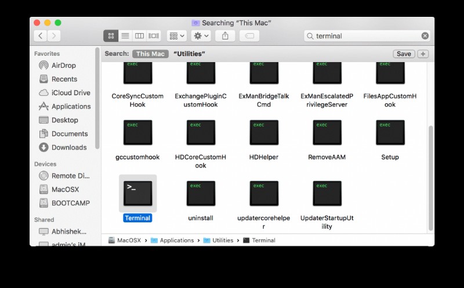Viewport: 464px width, 288px height.
Task: Click Applications in the path bar
Action: coord(172,240)
